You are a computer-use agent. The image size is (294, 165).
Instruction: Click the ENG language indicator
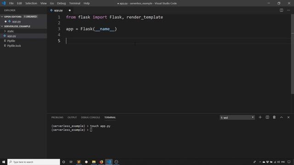point(283,162)
